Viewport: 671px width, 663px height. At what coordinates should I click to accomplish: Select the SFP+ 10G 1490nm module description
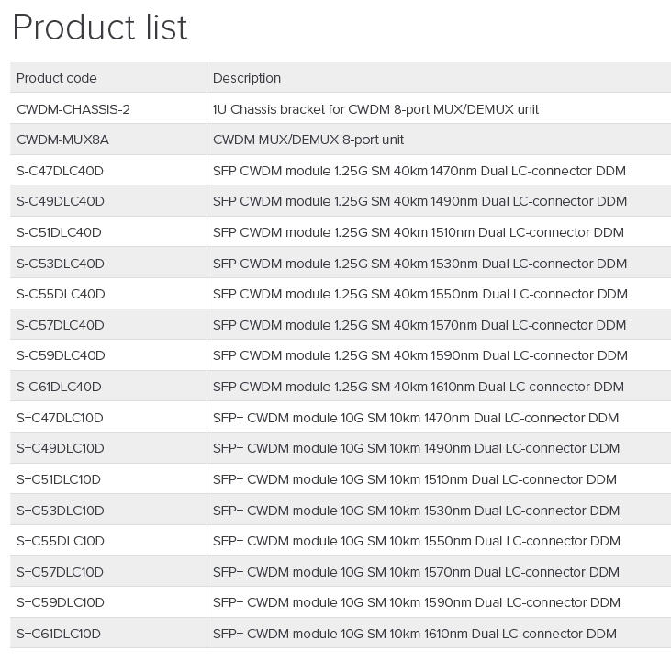tap(416, 448)
